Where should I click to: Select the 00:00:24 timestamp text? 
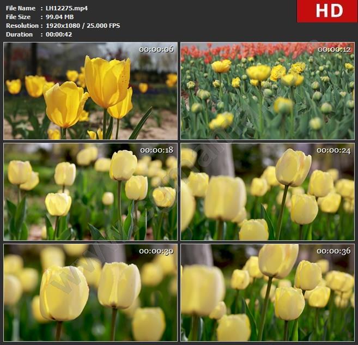333,150
